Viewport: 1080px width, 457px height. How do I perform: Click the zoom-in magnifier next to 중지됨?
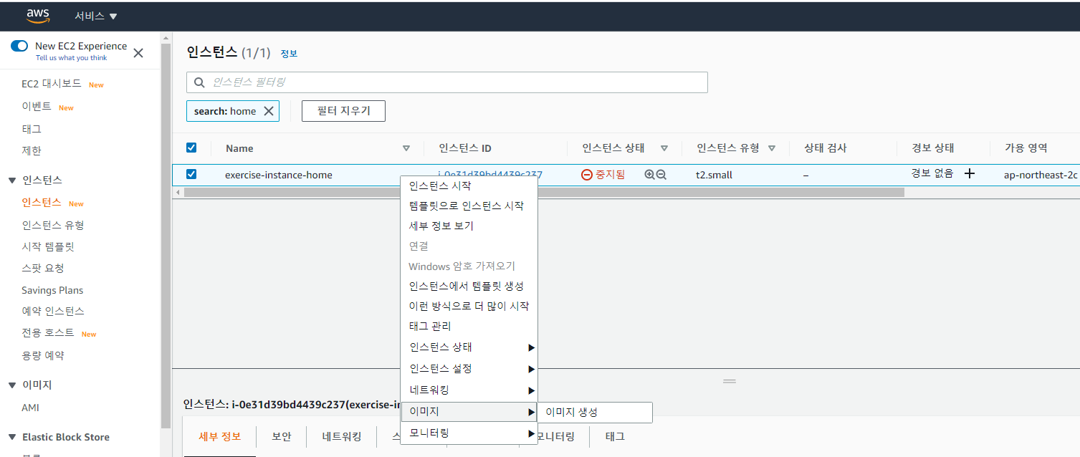point(649,174)
